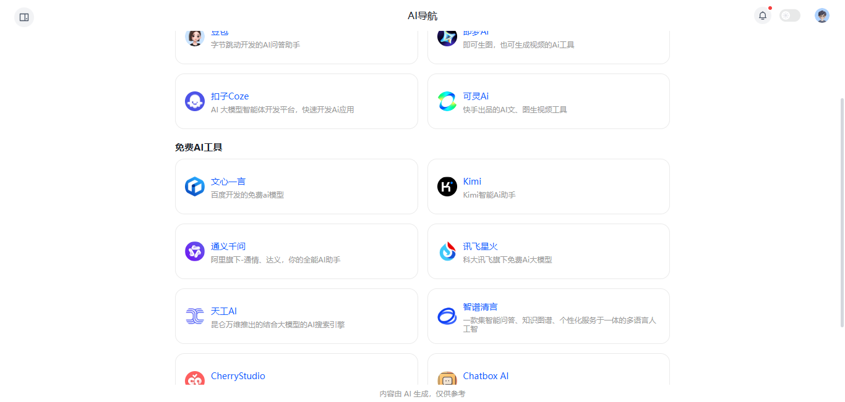Click the 免费AI工具 section heading
This screenshot has width=845, height=402.
[199, 148]
